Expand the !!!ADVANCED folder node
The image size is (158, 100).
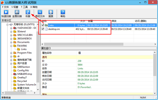click(11, 28)
